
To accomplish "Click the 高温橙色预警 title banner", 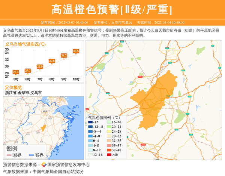I will tap(112, 9).
